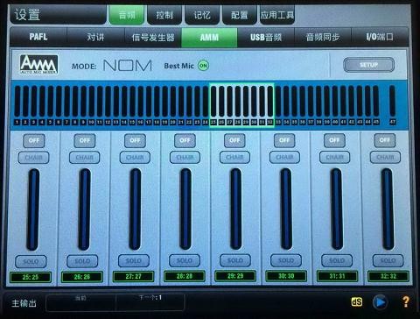Open the help question mark icon
Image resolution: width=420 pixels, height=319 pixels.
tap(405, 301)
